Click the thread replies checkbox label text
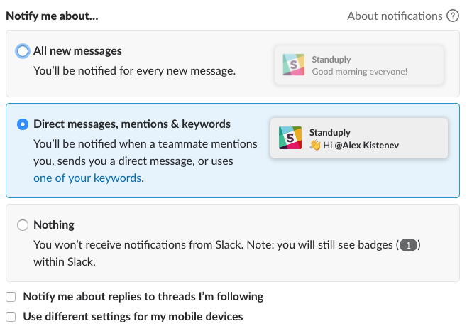Image resolution: width=467 pixels, height=331 pixels. (x=143, y=297)
